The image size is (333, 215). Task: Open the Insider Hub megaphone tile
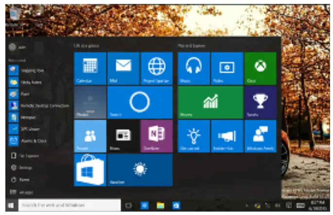pyautogui.click(x=227, y=136)
